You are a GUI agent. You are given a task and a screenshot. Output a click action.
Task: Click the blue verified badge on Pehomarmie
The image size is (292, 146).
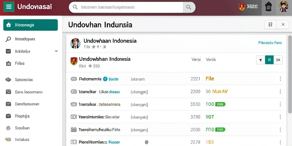(x=105, y=79)
